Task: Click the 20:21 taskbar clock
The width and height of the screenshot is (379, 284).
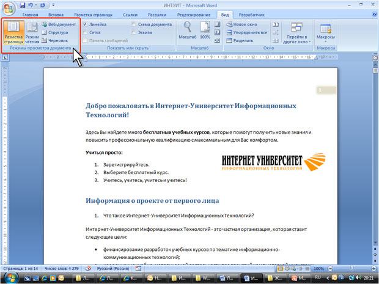Action: pyautogui.click(x=369, y=278)
